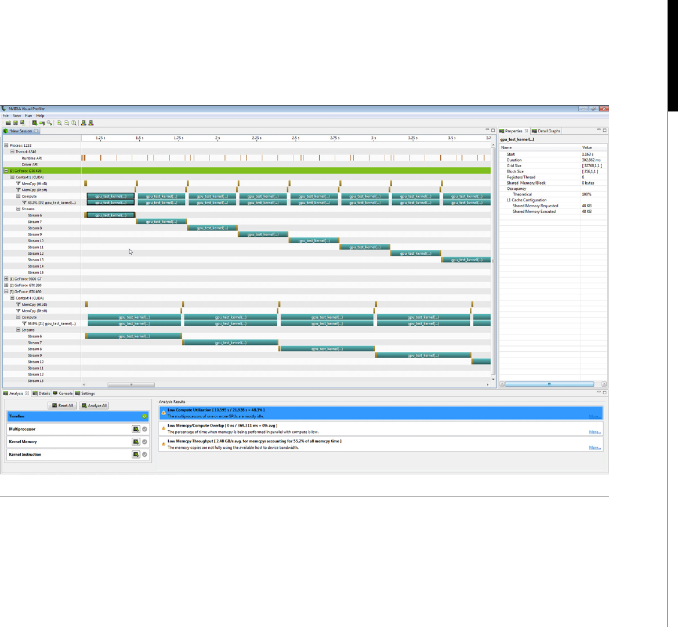Collapse the [3] GeForce GTX 460 device
678x627 pixels.
click(6, 291)
